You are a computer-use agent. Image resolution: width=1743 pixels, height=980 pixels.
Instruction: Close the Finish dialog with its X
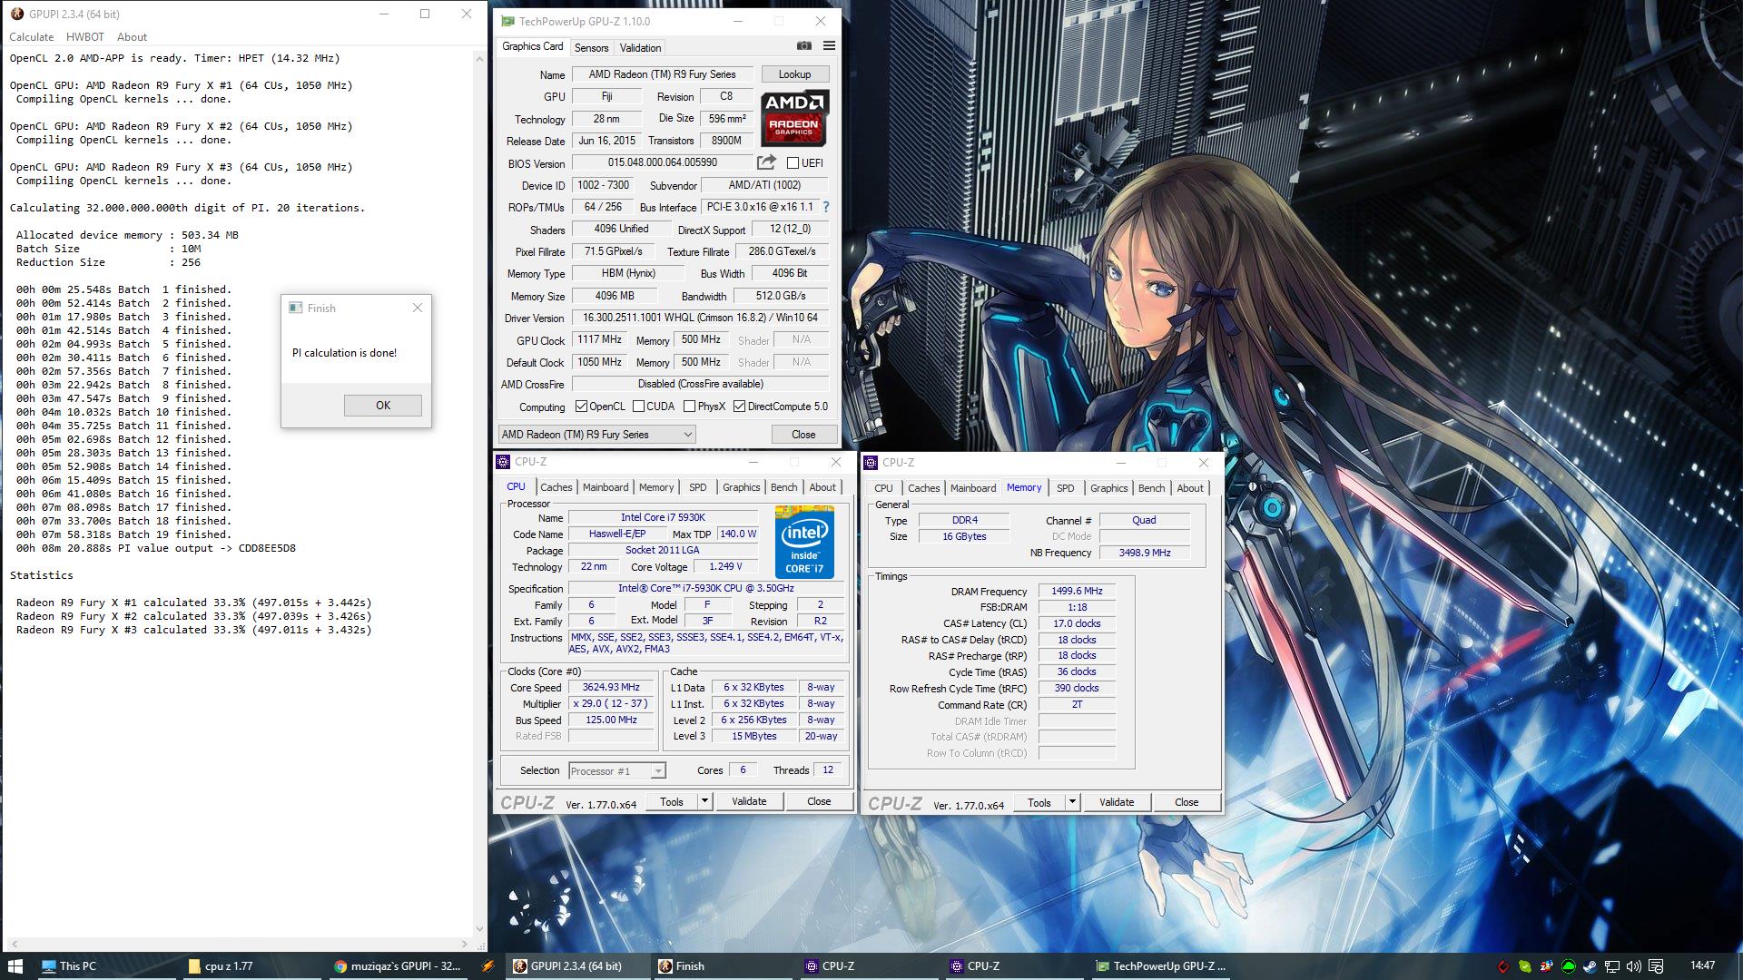point(418,308)
